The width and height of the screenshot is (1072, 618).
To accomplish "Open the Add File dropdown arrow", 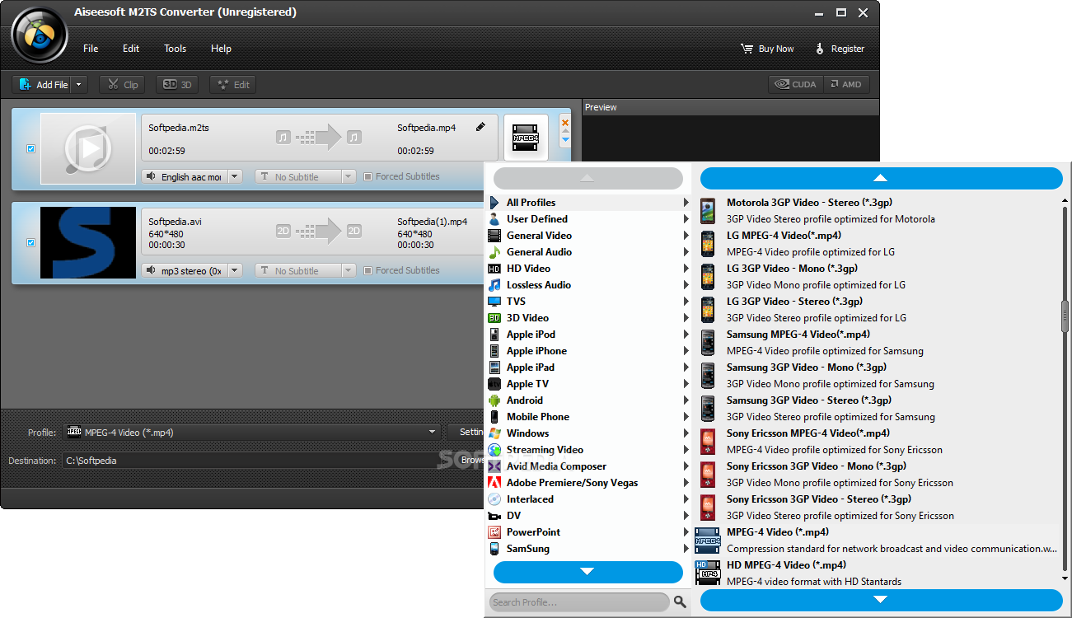I will tap(79, 84).
